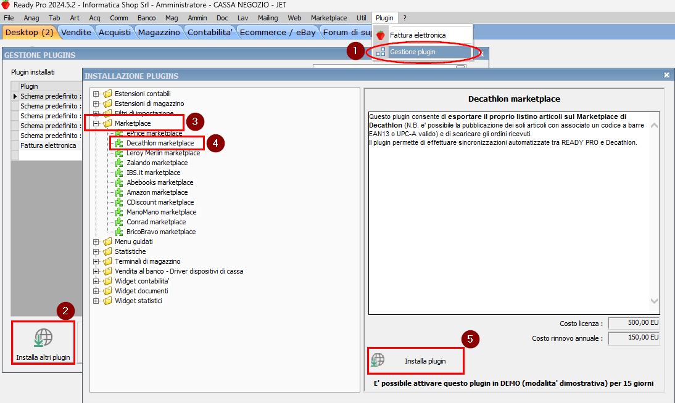Open the Contabilita' tab

[210, 32]
